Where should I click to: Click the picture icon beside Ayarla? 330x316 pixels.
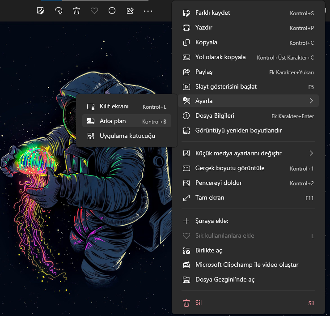pyautogui.click(x=186, y=101)
